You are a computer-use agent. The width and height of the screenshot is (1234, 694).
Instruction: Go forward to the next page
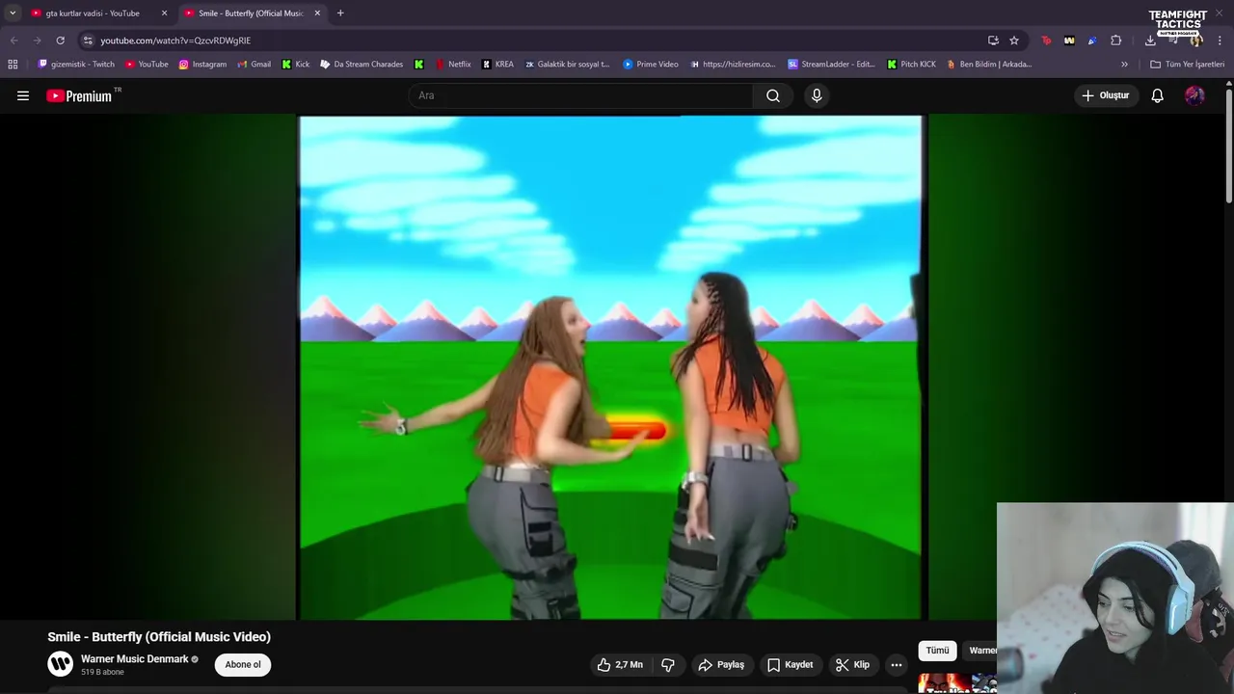click(x=37, y=40)
